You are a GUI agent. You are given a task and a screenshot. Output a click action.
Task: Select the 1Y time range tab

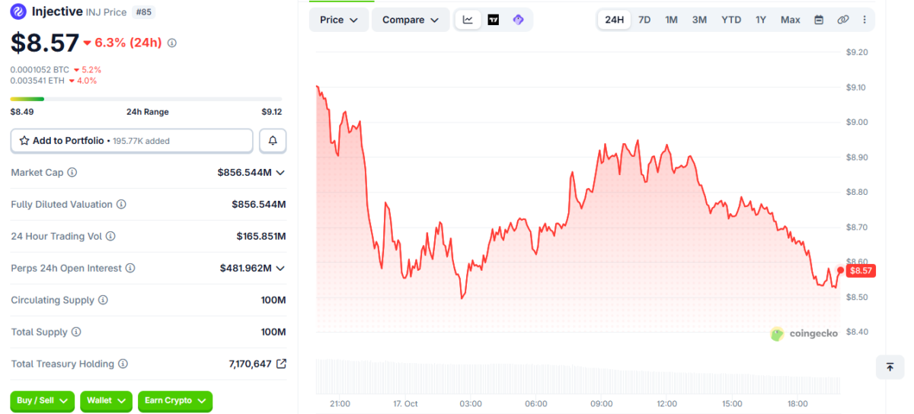(x=761, y=20)
